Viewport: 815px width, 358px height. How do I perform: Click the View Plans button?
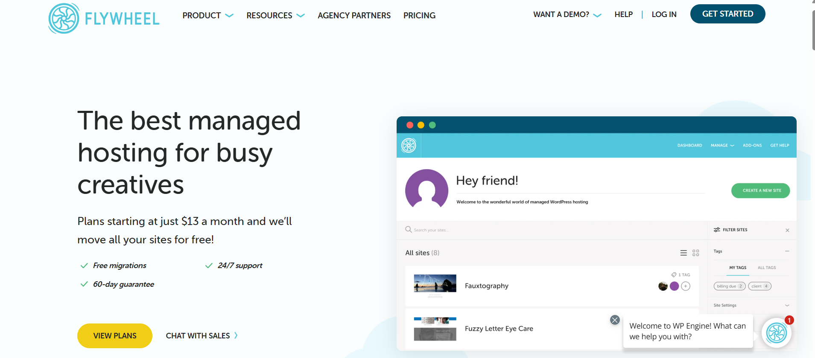tap(115, 336)
